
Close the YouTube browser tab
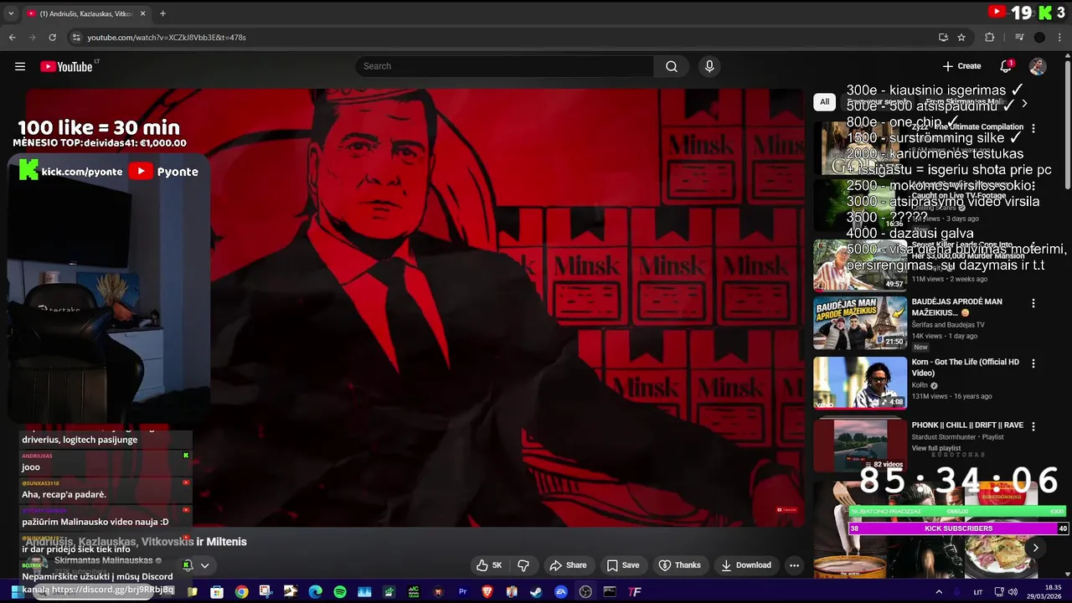143,13
